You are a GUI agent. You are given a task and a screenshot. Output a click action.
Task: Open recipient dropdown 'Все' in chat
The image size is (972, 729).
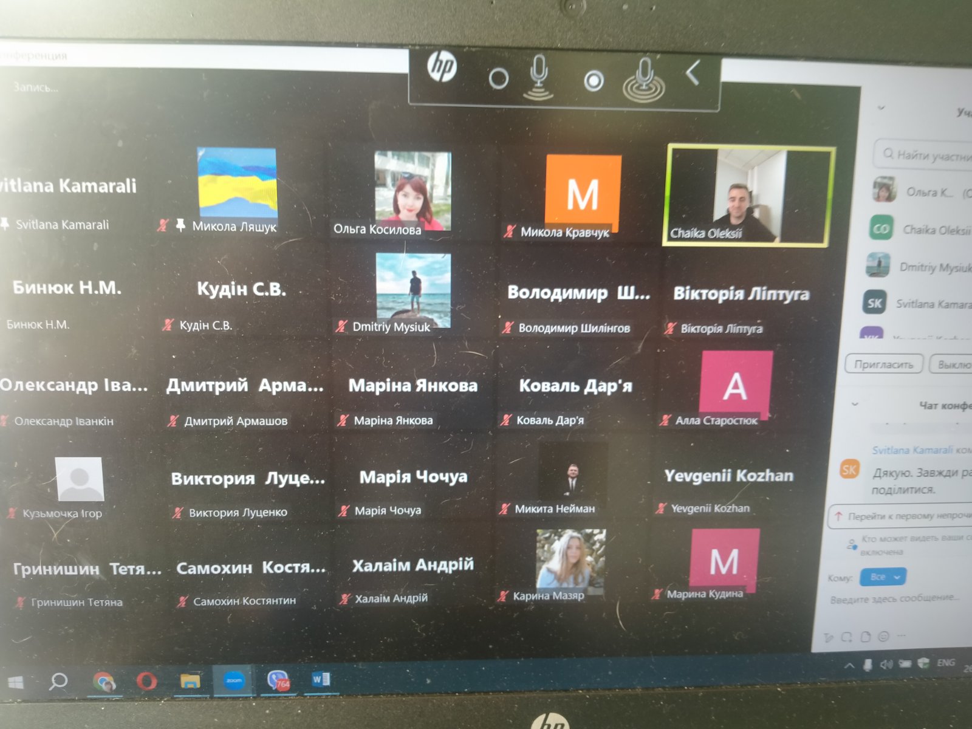(883, 577)
